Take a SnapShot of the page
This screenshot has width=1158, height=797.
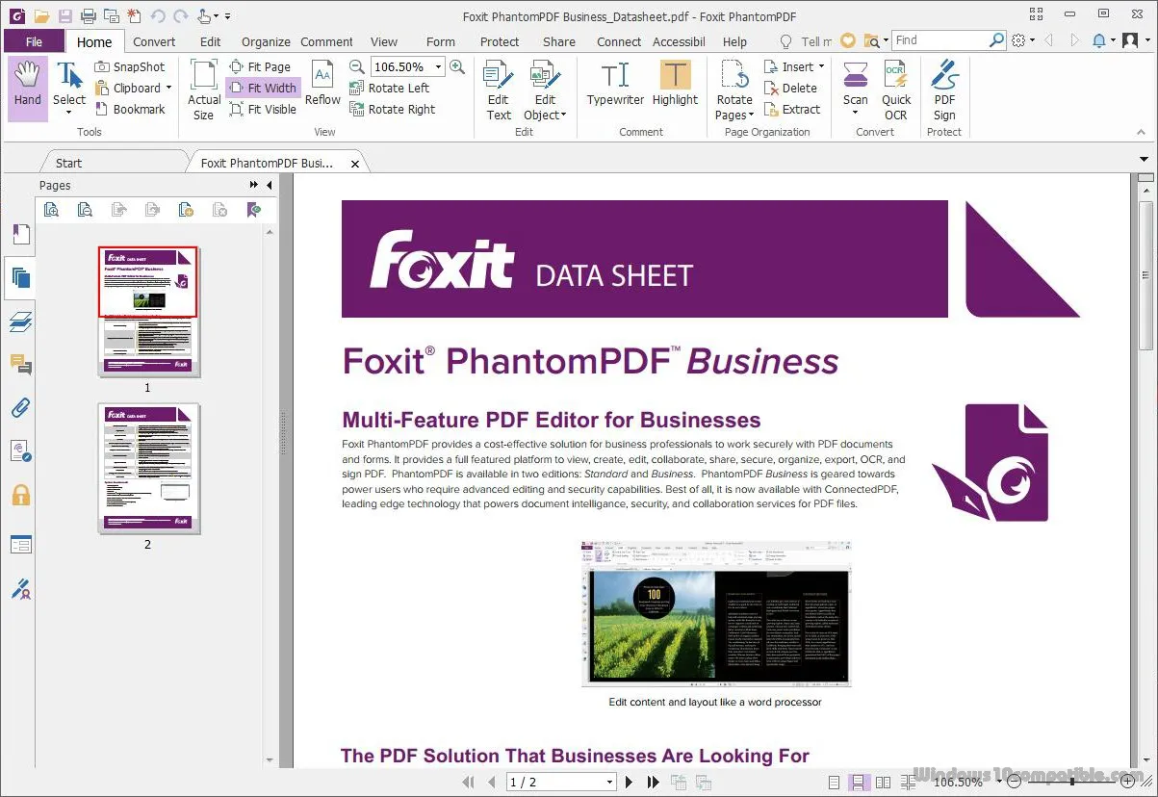click(131, 66)
